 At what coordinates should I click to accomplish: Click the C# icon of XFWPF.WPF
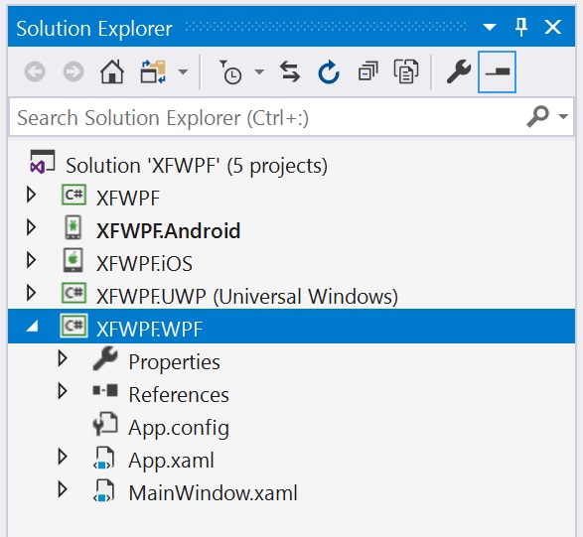point(73,326)
